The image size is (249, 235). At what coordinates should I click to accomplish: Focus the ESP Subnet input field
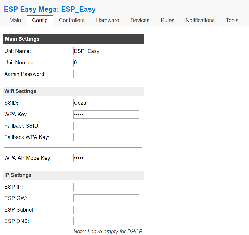tap(106, 210)
